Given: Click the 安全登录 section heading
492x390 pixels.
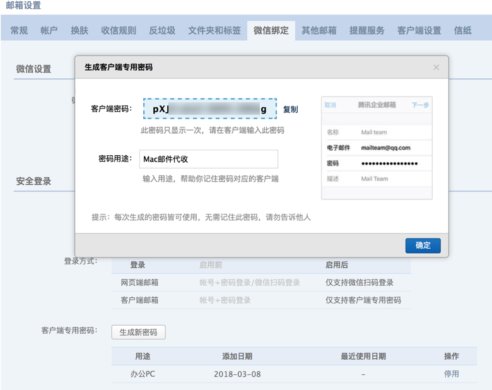Looking at the screenshot, I should point(33,181).
